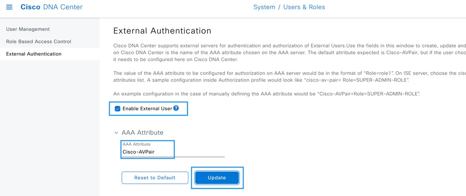Click into the Cisco-AVPair input field
Screen dimensions: 466x196
pos(159,152)
